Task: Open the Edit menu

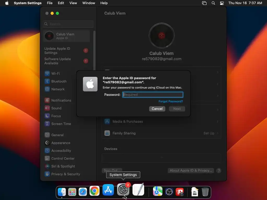Action: [61, 3]
